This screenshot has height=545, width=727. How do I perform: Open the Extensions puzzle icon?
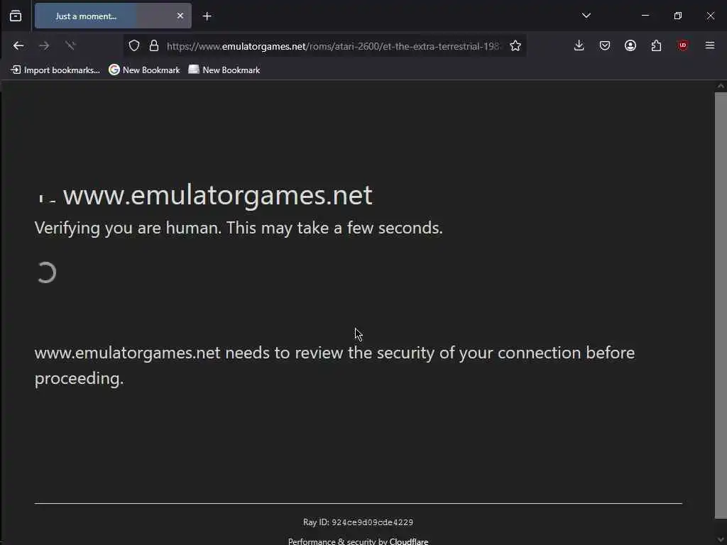click(656, 45)
